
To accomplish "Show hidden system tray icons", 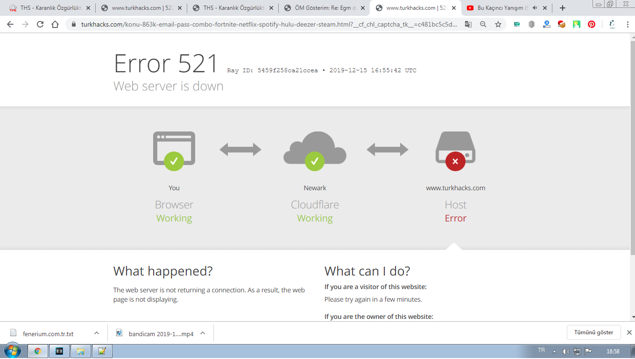I will tap(554, 351).
